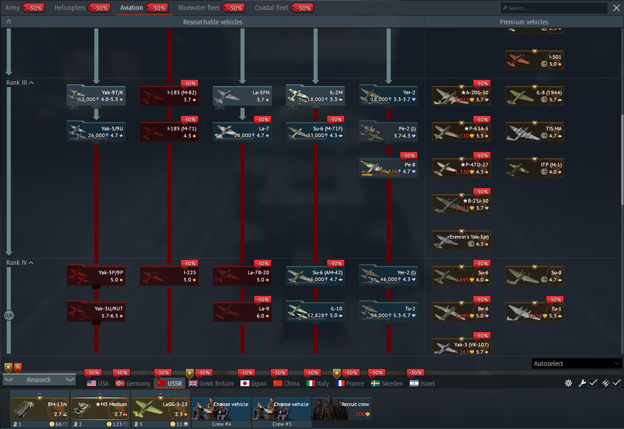
Task: Select the M3 Medium crew slot
Action: [x=101, y=409]
